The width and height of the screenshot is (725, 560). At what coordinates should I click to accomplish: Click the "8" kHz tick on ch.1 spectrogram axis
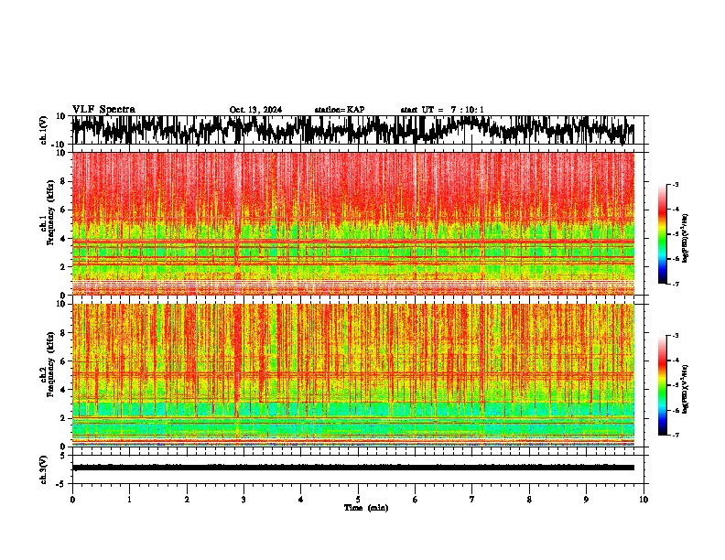pyautogui.click(x=64, y=181)
